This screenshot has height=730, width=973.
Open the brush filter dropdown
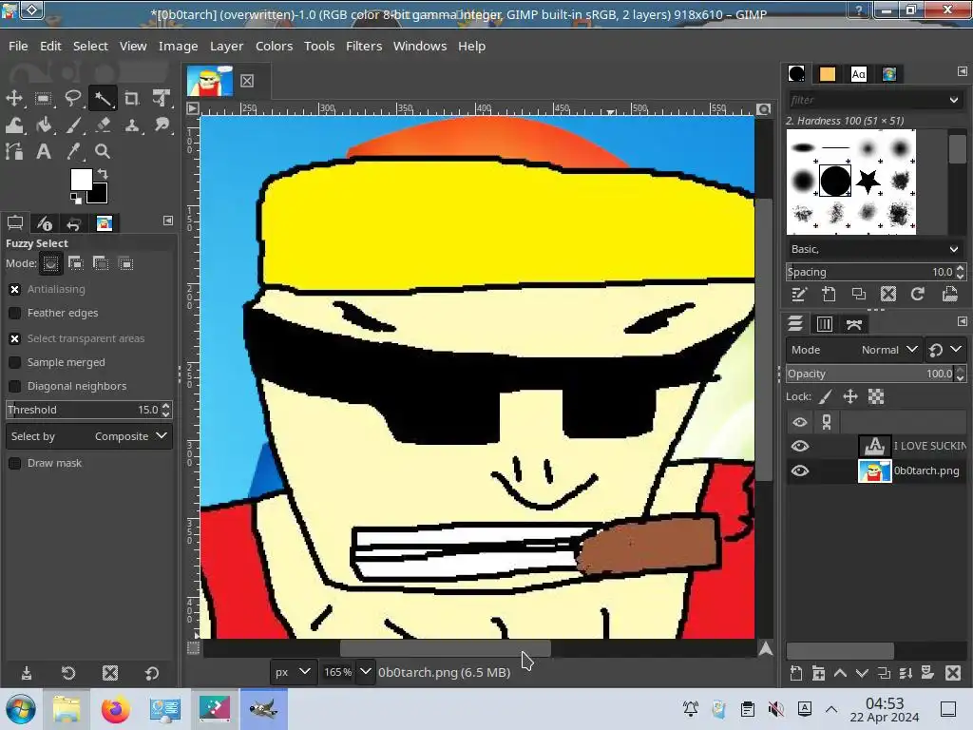[x=954, y=100]
